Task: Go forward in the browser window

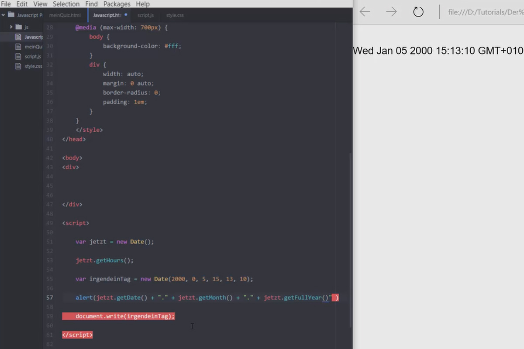Action: pos(391,12)
